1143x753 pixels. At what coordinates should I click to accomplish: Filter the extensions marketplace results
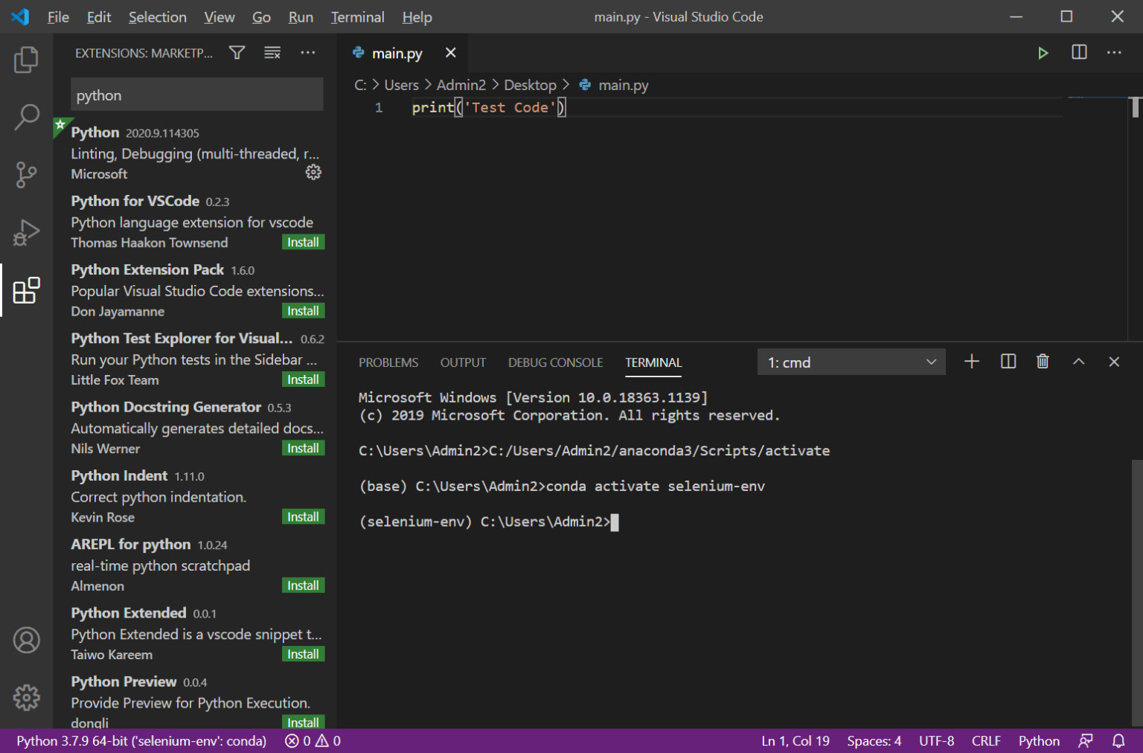(236, 52)
